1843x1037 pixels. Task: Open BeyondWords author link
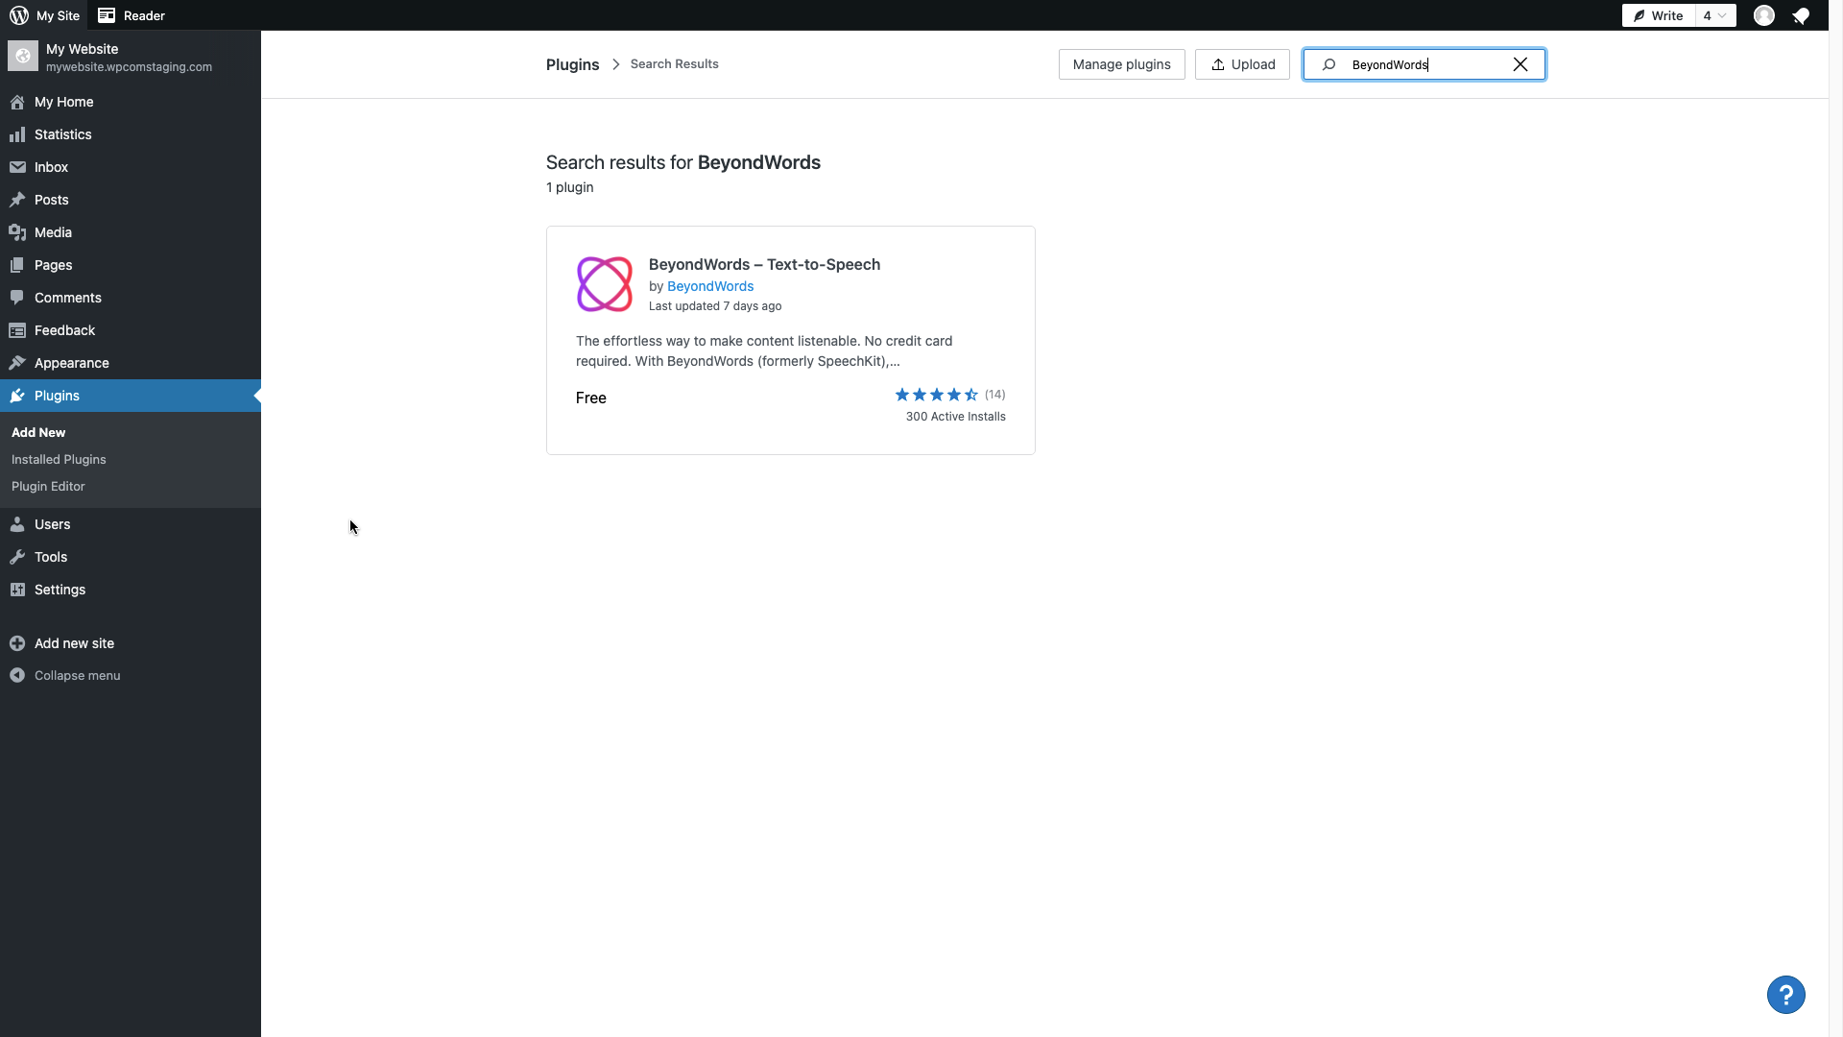coord(710,286)
